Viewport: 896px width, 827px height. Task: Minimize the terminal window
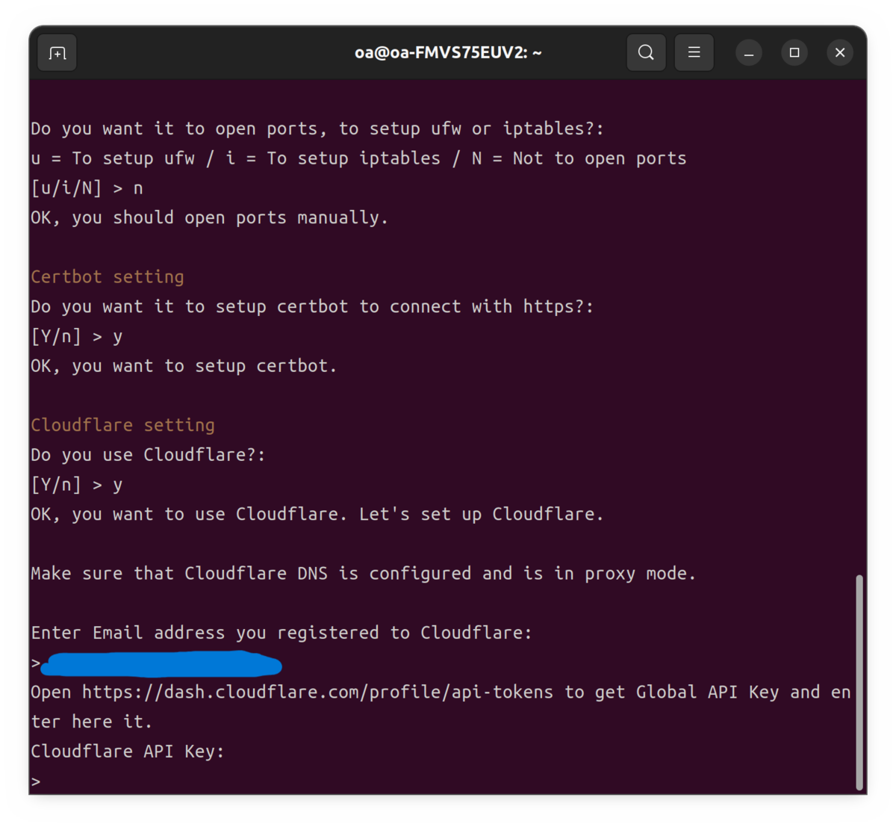[x=748, y=52]
